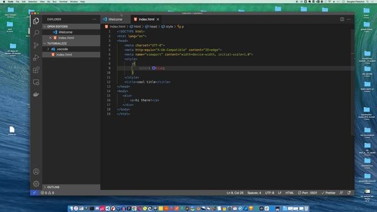The image size is (377, 212).
Task: Collapse the TUTORIALZZZ folder section
Action: [71, 44]
